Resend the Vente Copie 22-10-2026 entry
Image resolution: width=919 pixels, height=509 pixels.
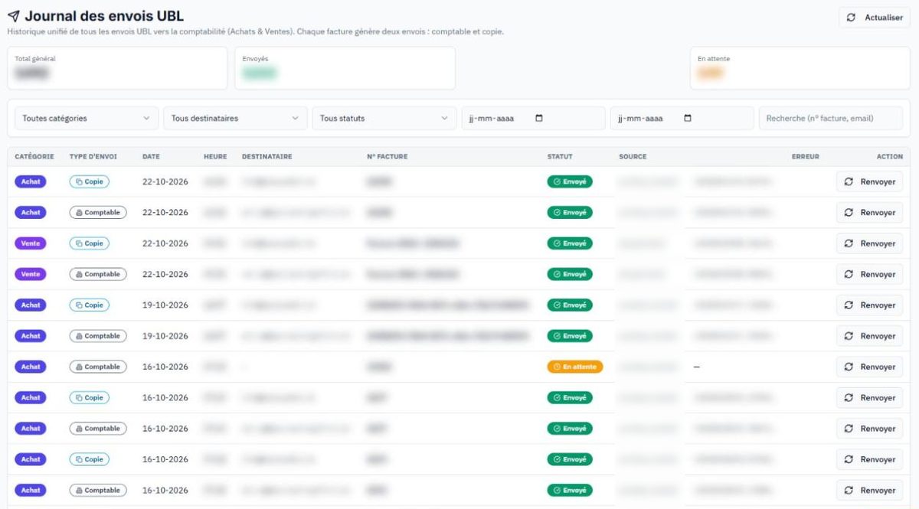pos(869,243)
